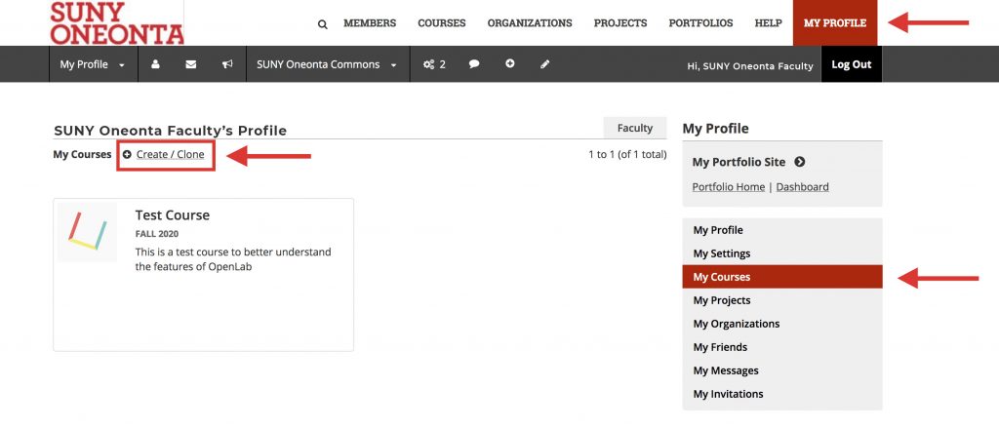This screenshot has width=999, height=428.
Task: Open messages envelope icon
Action: point(190,64)
